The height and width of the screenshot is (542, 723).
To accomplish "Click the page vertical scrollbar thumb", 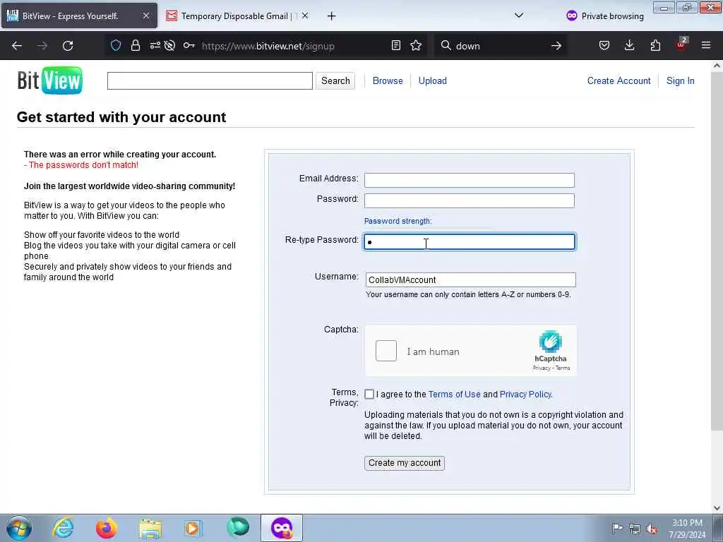I will click(x=717, y=251).
